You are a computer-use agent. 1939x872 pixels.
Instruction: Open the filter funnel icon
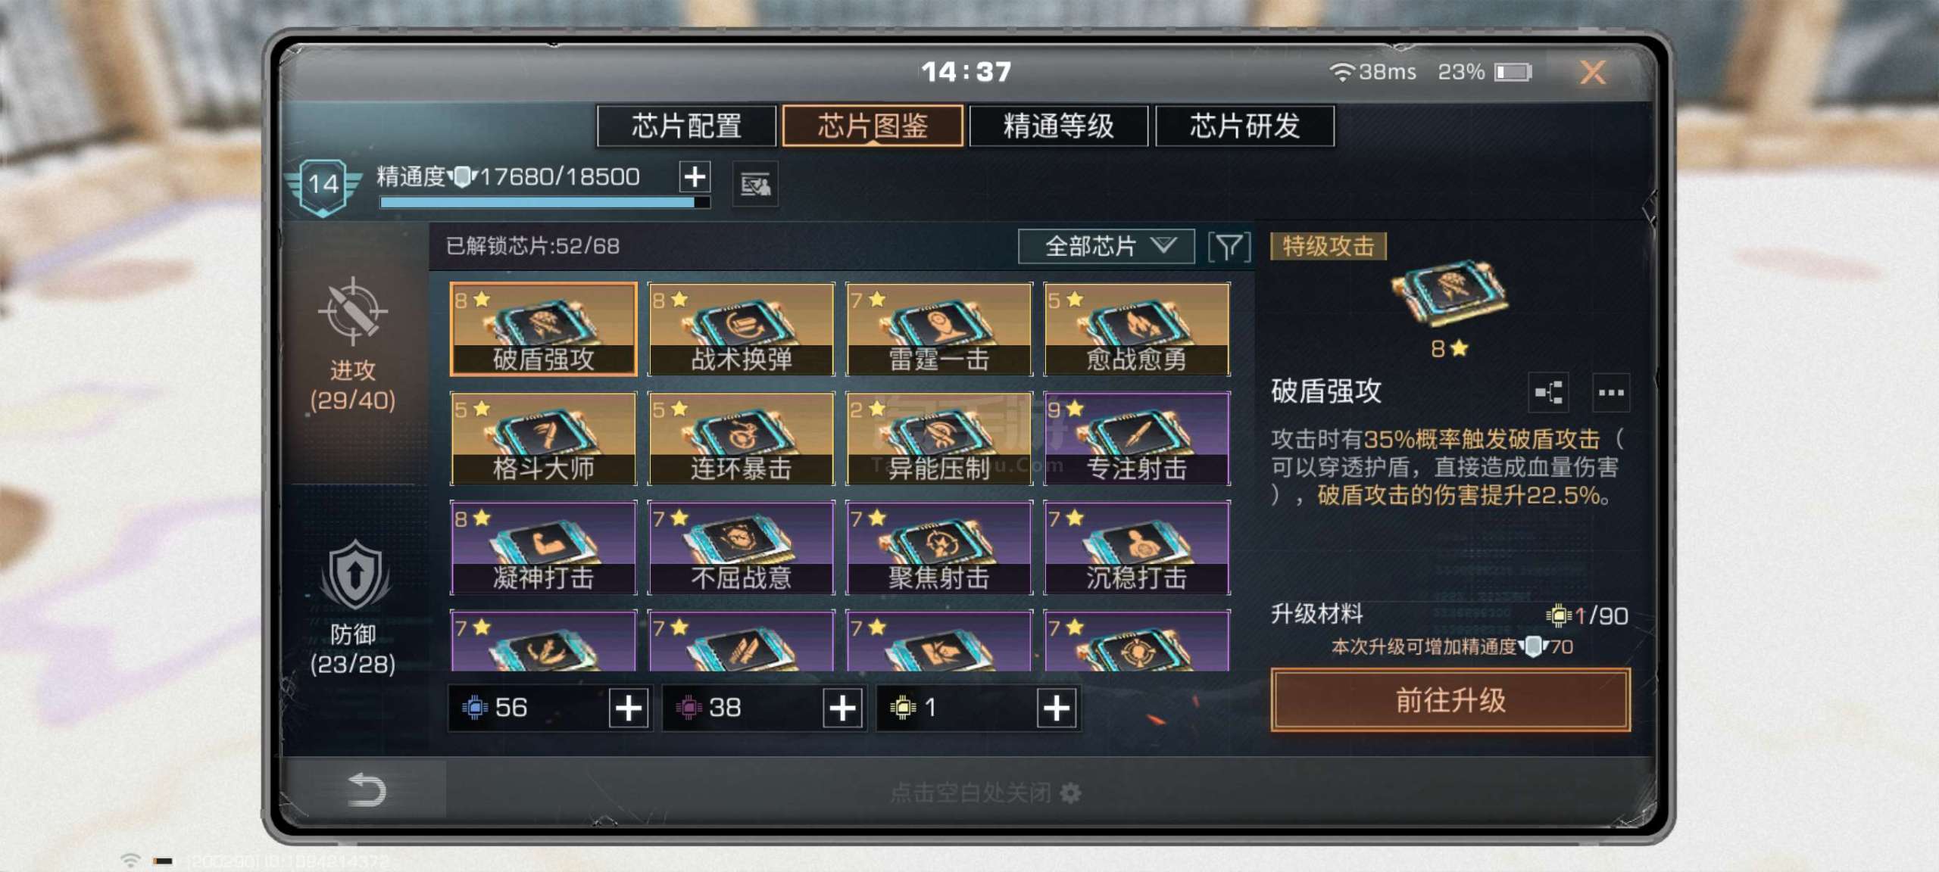tap(1229, 246)
